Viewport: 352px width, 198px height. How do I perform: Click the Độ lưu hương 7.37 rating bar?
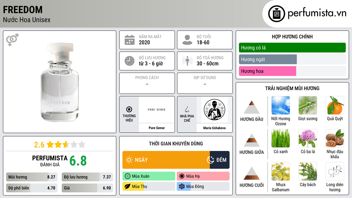tap(87, 177)
